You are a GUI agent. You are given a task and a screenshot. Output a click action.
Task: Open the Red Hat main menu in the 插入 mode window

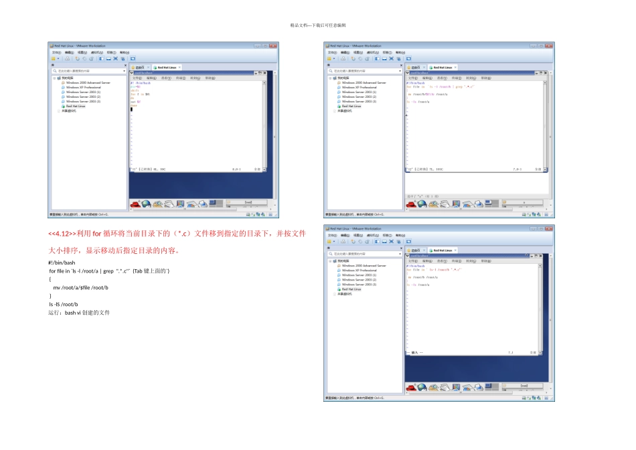[411, 387]
